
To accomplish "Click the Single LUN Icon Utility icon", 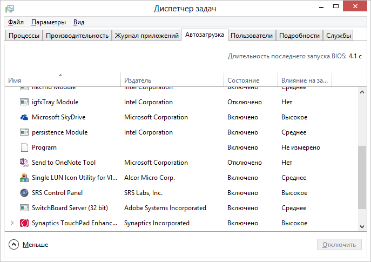I will coord(24,178).
